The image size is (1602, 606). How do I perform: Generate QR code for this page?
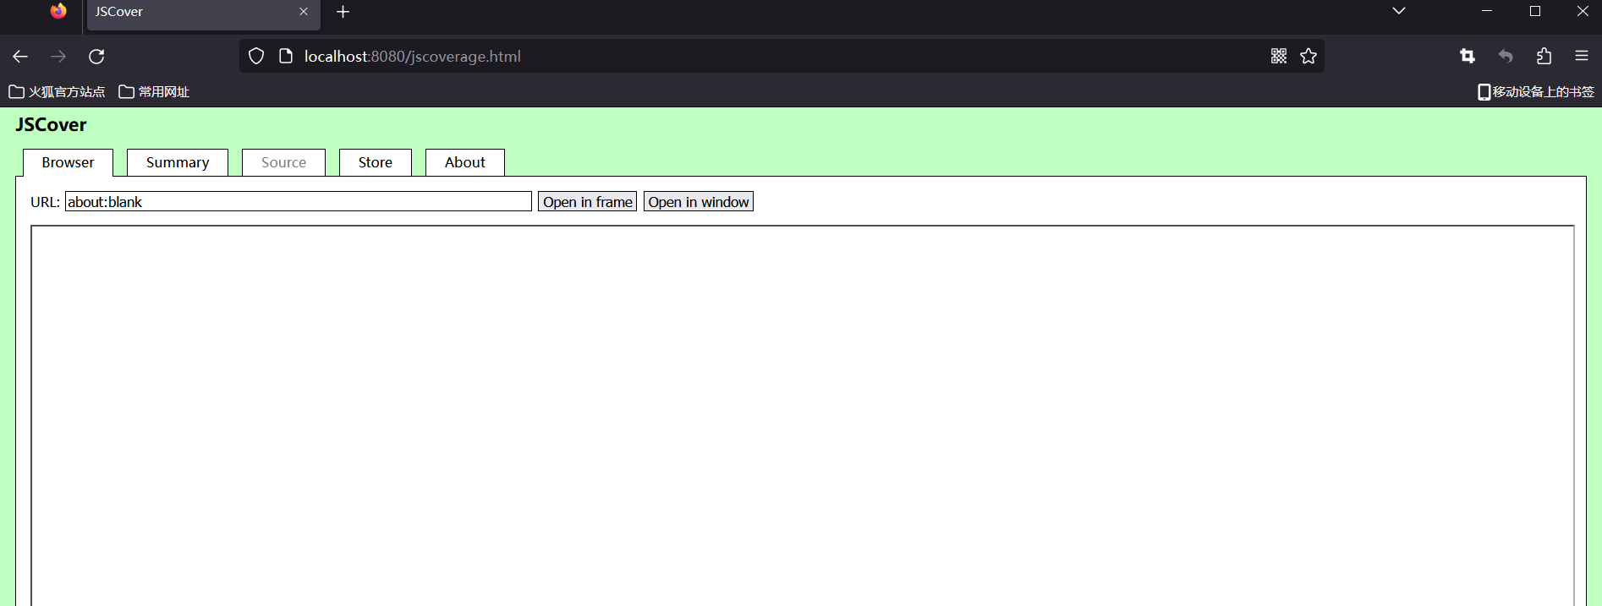(1279, 56)
